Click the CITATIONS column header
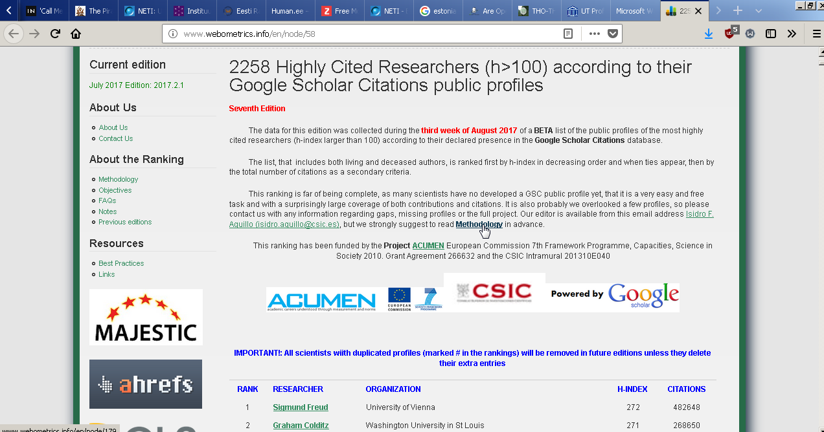This screenshot has width=824, height=432. click(x=687, y=389)
